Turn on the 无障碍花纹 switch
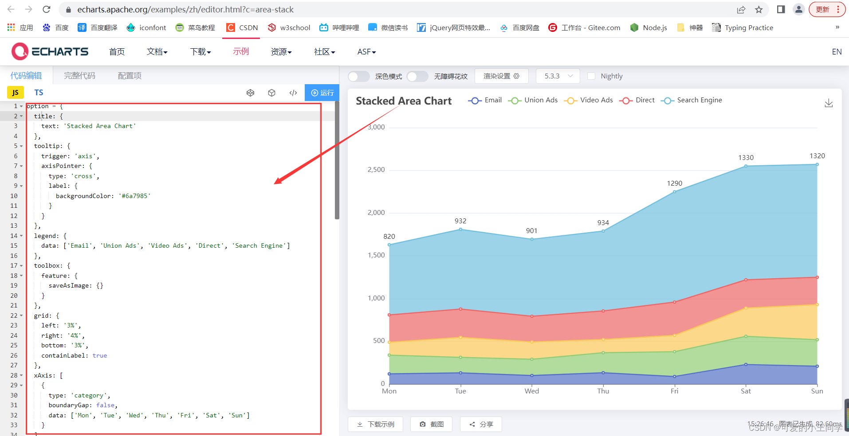 coord(417,76)
